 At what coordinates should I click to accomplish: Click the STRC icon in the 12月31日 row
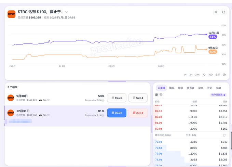tap(11, 113)
